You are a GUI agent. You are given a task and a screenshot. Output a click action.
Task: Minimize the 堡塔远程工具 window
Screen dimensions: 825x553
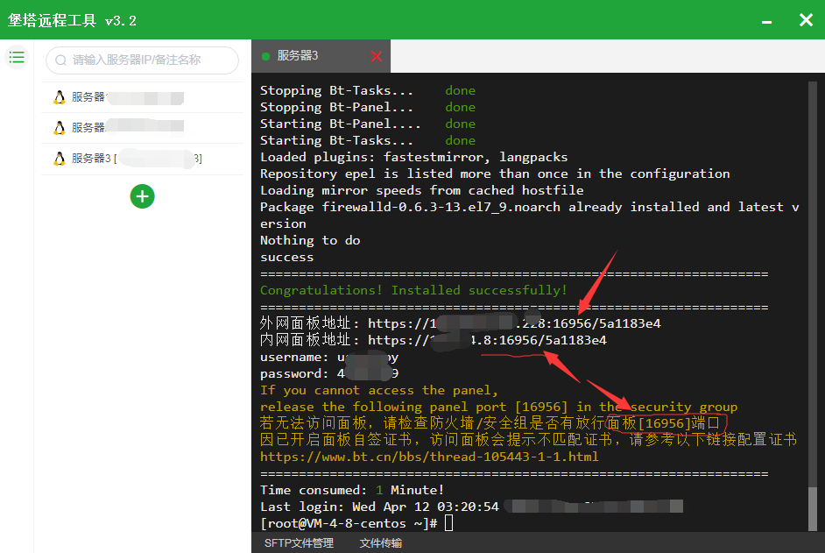coord(766,21)
